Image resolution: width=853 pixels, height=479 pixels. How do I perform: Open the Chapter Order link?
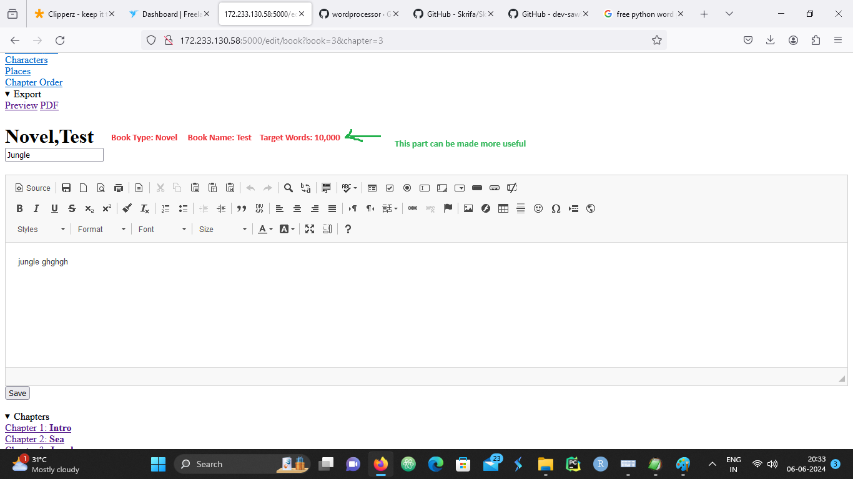(x=34, y=82)
